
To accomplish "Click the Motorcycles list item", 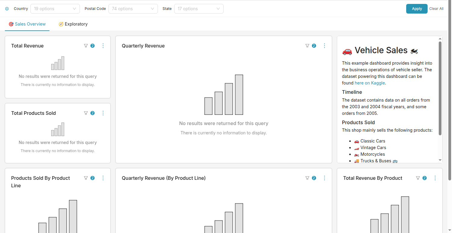I will tap(369, 154).
